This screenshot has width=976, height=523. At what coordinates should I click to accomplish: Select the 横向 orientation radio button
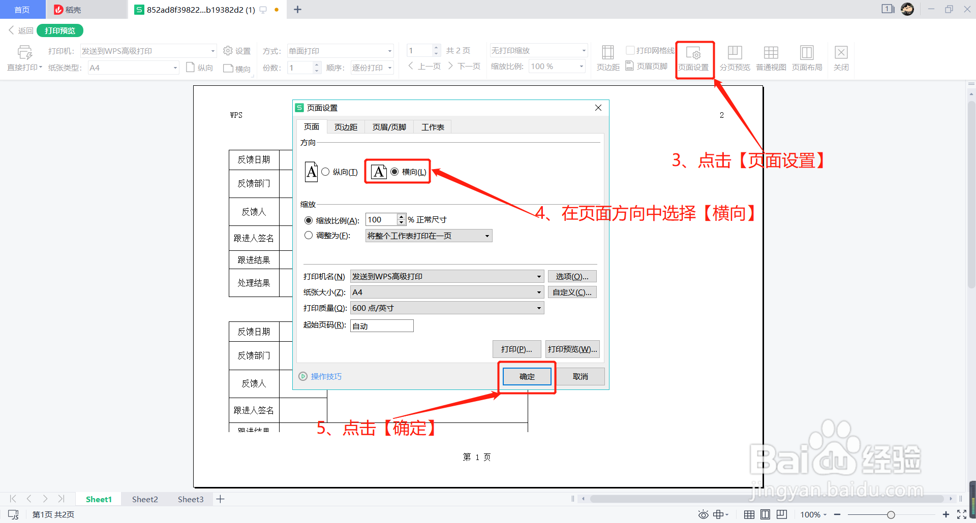395,172
